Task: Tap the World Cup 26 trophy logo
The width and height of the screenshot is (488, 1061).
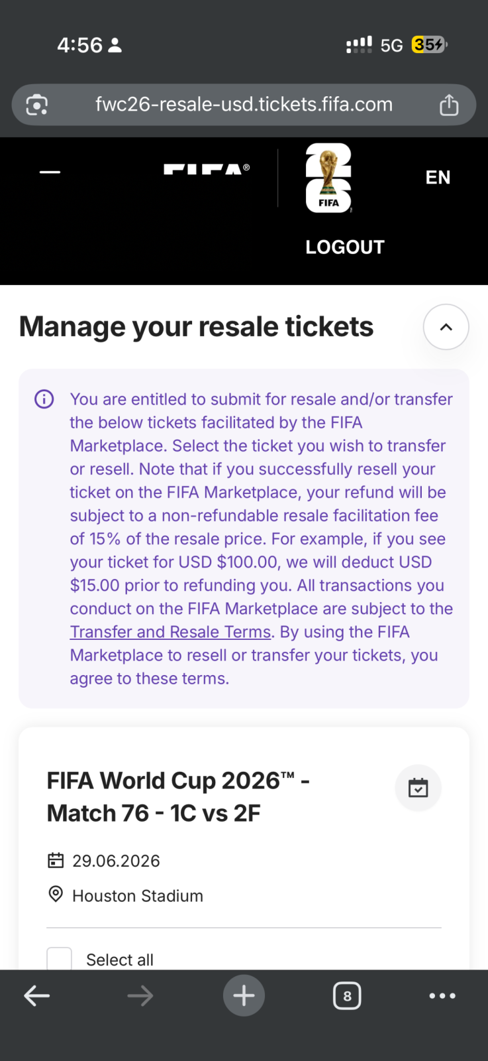Action: click(328, 178)
